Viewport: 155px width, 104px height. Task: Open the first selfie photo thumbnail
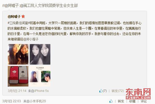tap(18, 54)
